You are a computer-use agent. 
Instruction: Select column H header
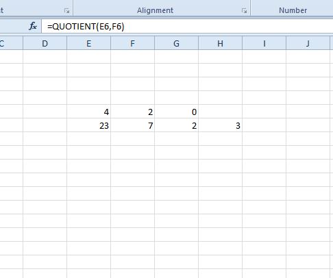click(x=221, y=43)
